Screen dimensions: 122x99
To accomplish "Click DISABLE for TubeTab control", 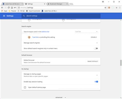I will pos(94,37).
